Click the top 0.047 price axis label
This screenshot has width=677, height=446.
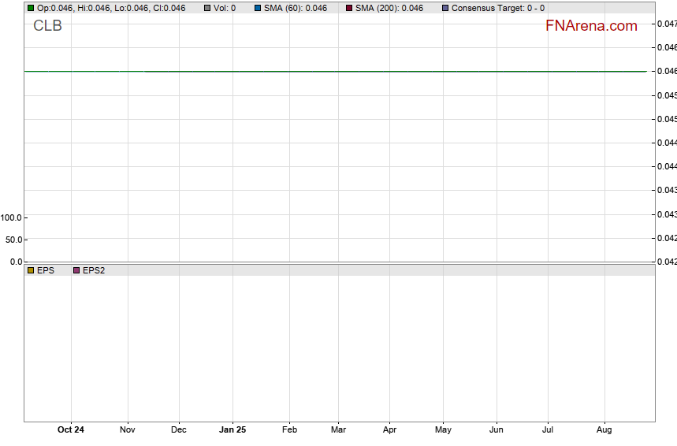666,24
